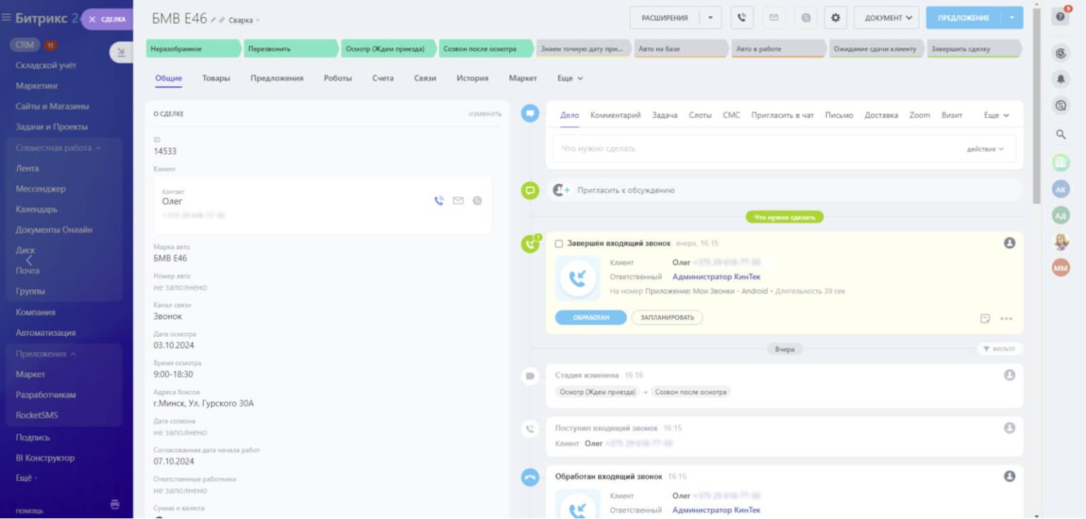Viewport: 1086px width, 519px height.
Task: Click the add-person icon beside Пригласить к обсуждению
Action: [x=561, y=190]
